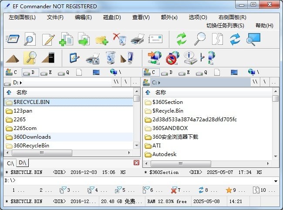The image size is (283, 210).
Task: Click function key button 5
Action: pyautogui.click(x=125, y=190)
